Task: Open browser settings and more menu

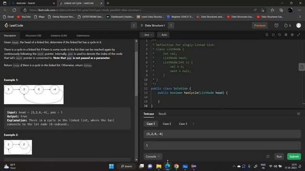Action: (x=299, y=10)
